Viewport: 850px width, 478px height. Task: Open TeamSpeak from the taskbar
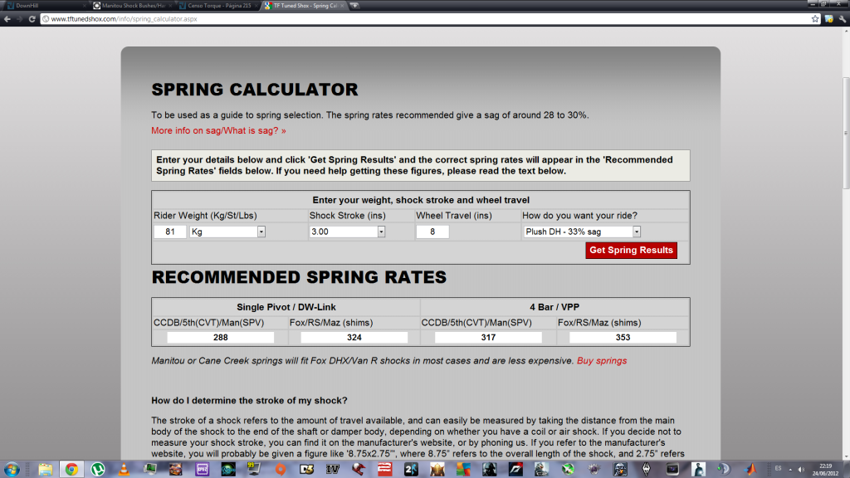(x=724, y=470)
